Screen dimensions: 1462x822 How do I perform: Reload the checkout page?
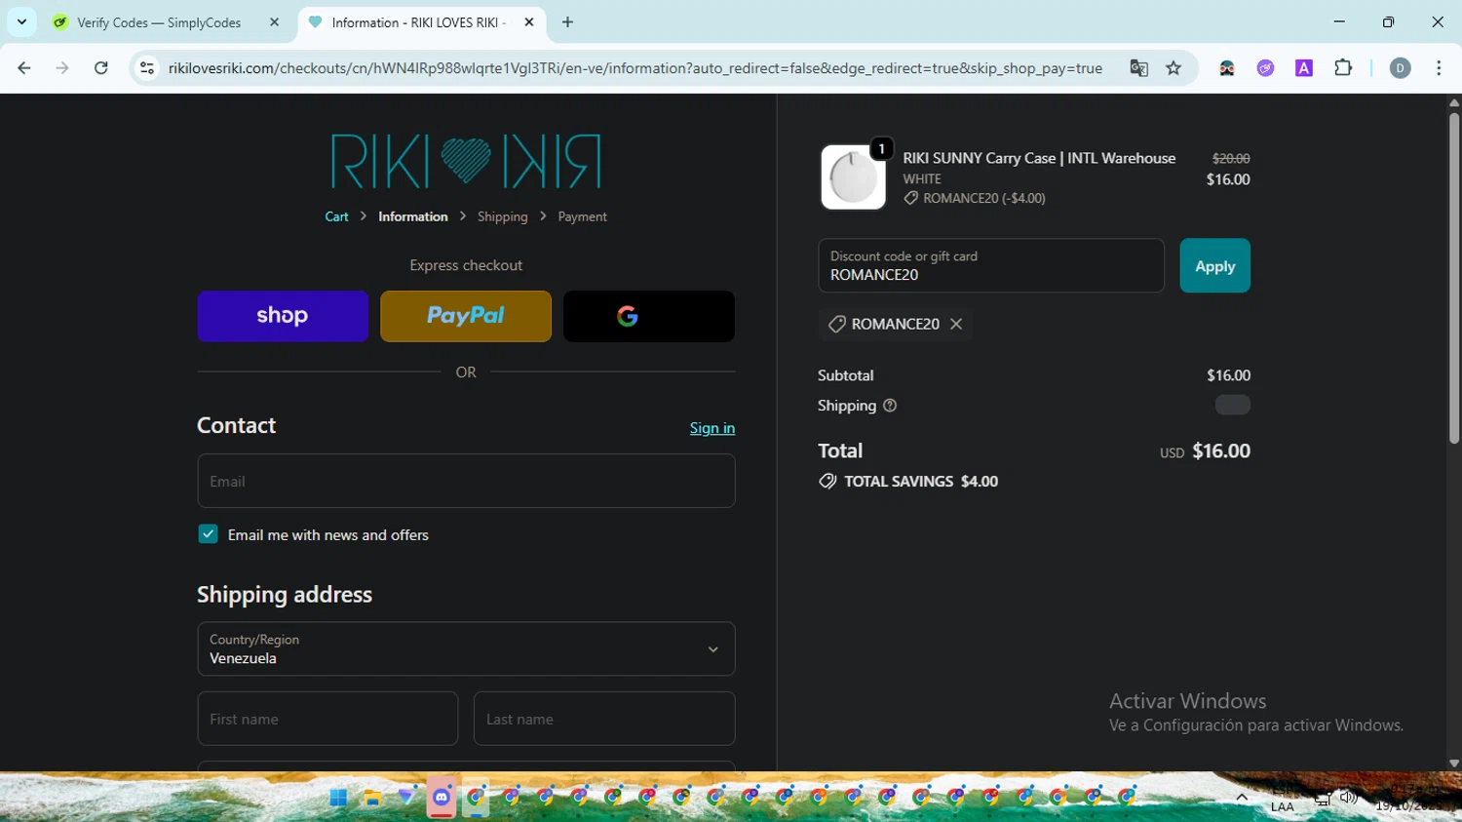100,68
